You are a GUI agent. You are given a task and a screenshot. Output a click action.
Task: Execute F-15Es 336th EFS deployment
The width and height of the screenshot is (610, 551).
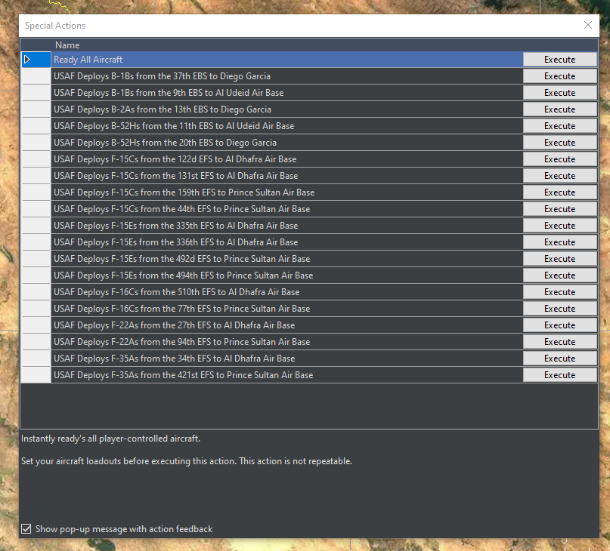click(x=559, y=242)
